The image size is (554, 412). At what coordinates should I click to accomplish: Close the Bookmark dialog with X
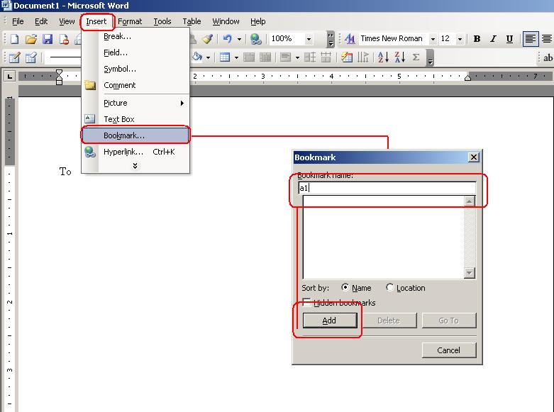473,157
